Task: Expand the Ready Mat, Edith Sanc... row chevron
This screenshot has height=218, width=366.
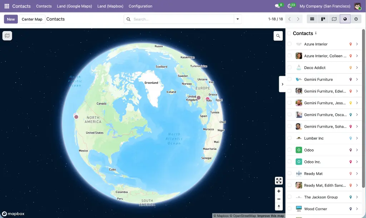Action: pyautogui.click(x=357, y=185)
